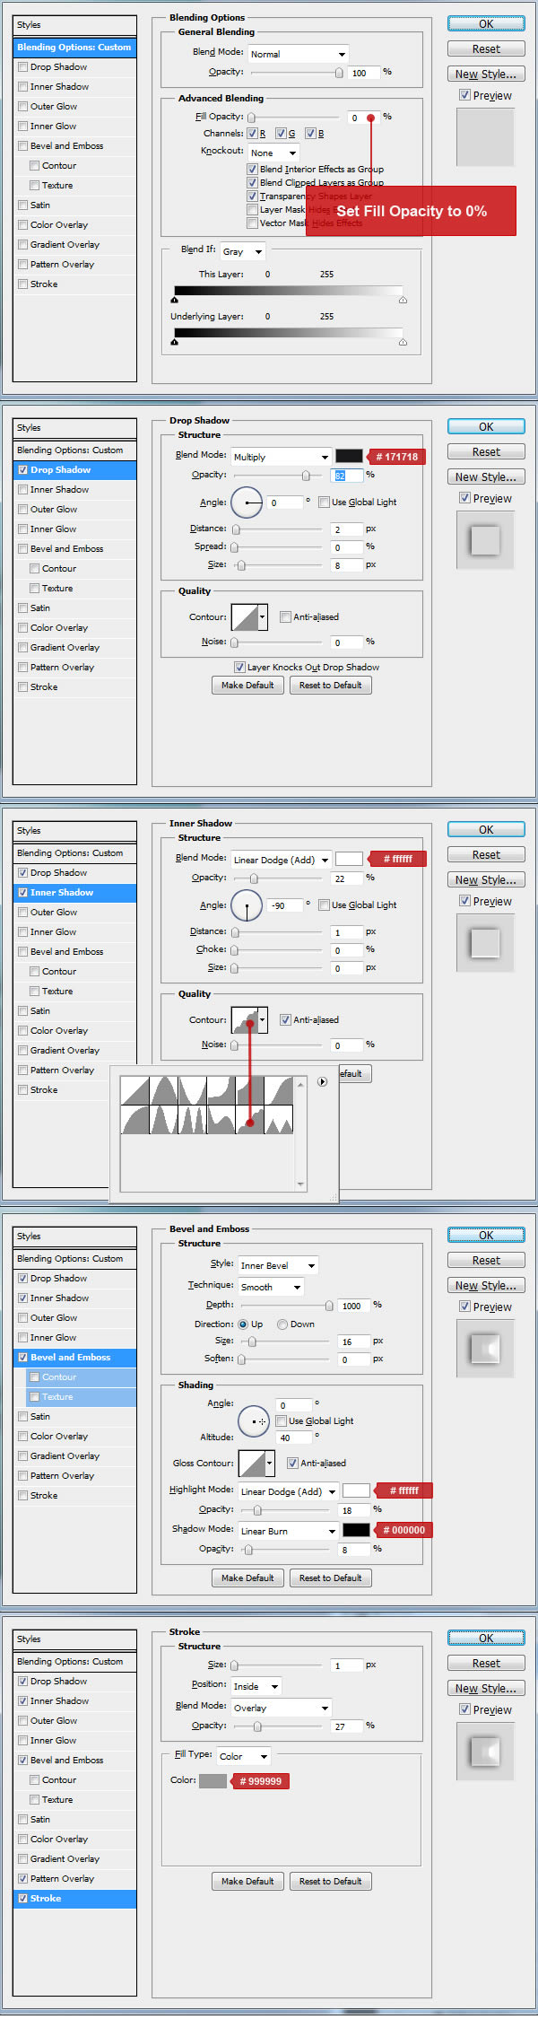The height and width of the screenshot is (2019, 538).
Task: Open the contour picker flyout menu arrow
Action: (x=322, y=1082)
